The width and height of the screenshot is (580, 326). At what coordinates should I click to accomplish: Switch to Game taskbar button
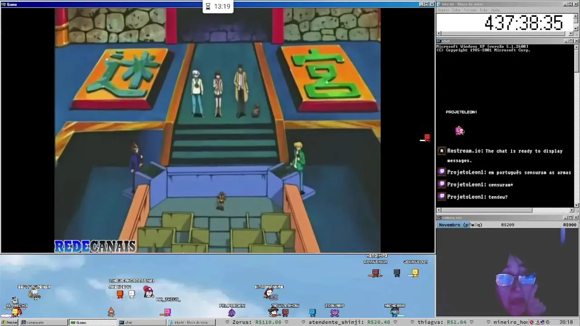[92, 322]
